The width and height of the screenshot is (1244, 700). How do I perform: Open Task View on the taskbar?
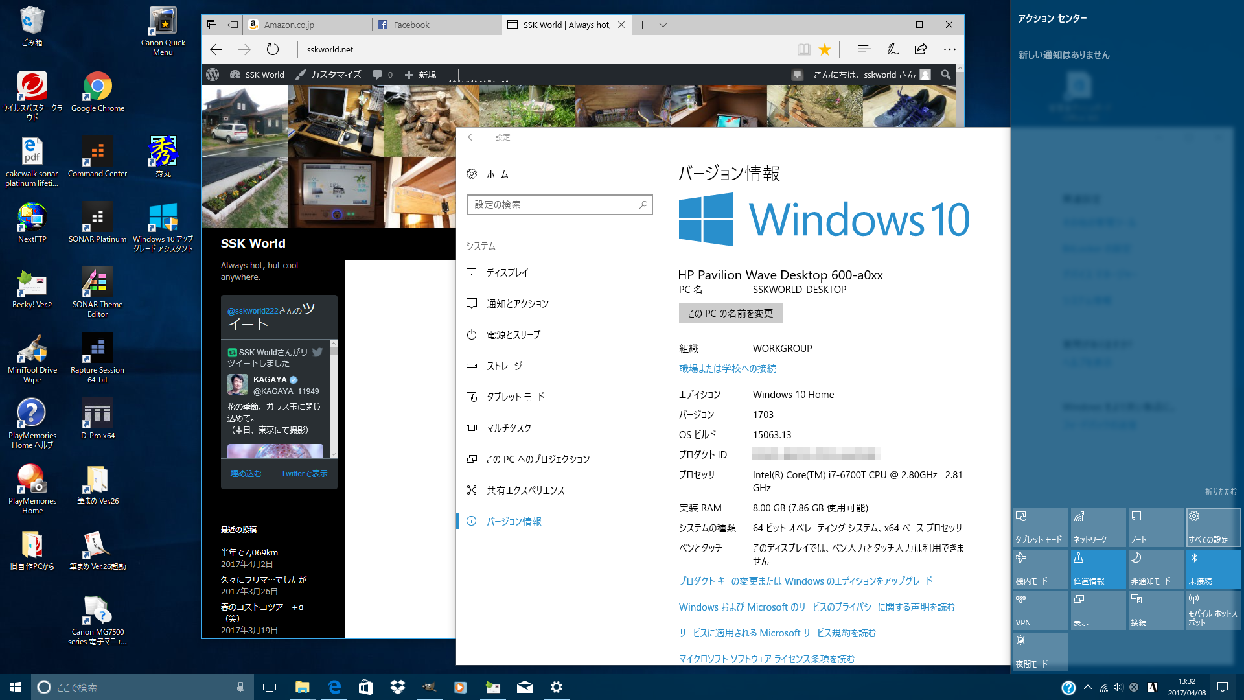point(270,687)
